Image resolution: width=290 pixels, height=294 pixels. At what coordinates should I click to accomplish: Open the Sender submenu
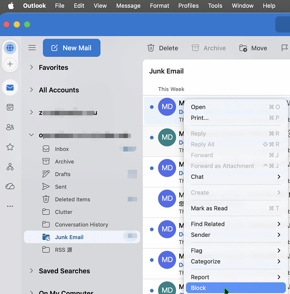[x=235, y=235]
